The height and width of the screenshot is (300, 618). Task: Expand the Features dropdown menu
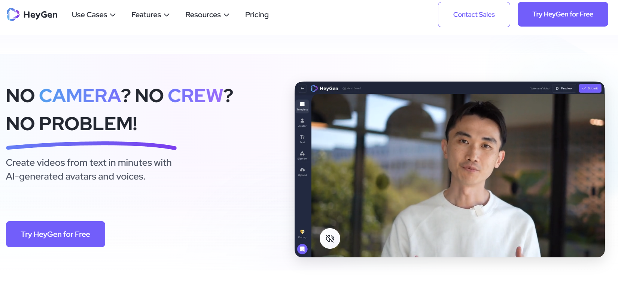150,15
